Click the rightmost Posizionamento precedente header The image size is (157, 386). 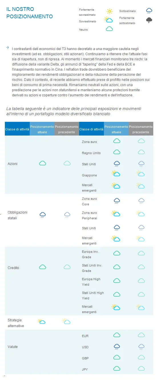tap(141, 129)
